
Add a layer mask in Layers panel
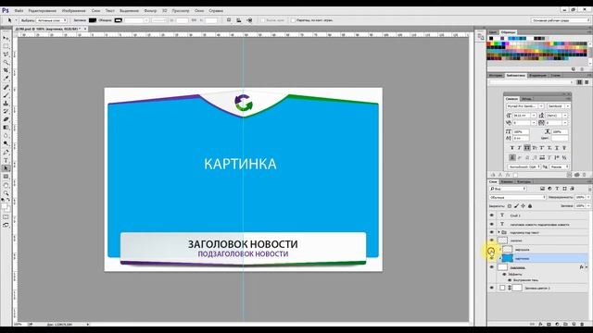(549, 324)
